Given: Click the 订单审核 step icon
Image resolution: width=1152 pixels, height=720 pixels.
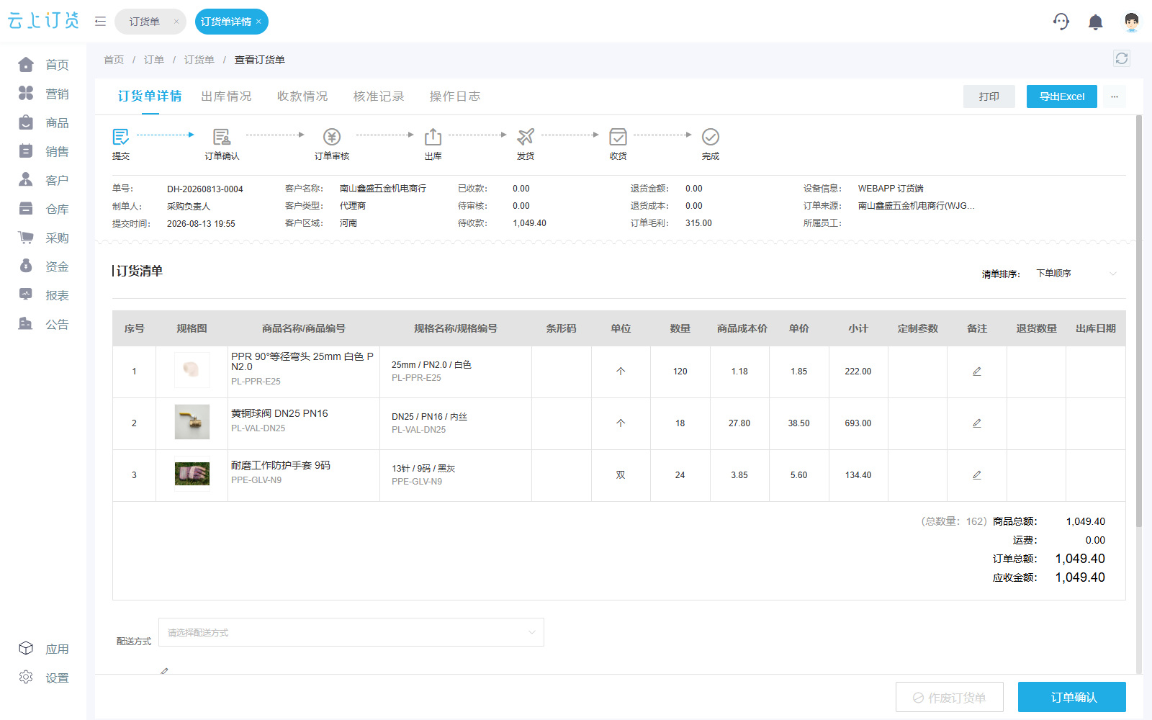Looking at the screenshot, I should pyautogui.click(x=332, y=137).
